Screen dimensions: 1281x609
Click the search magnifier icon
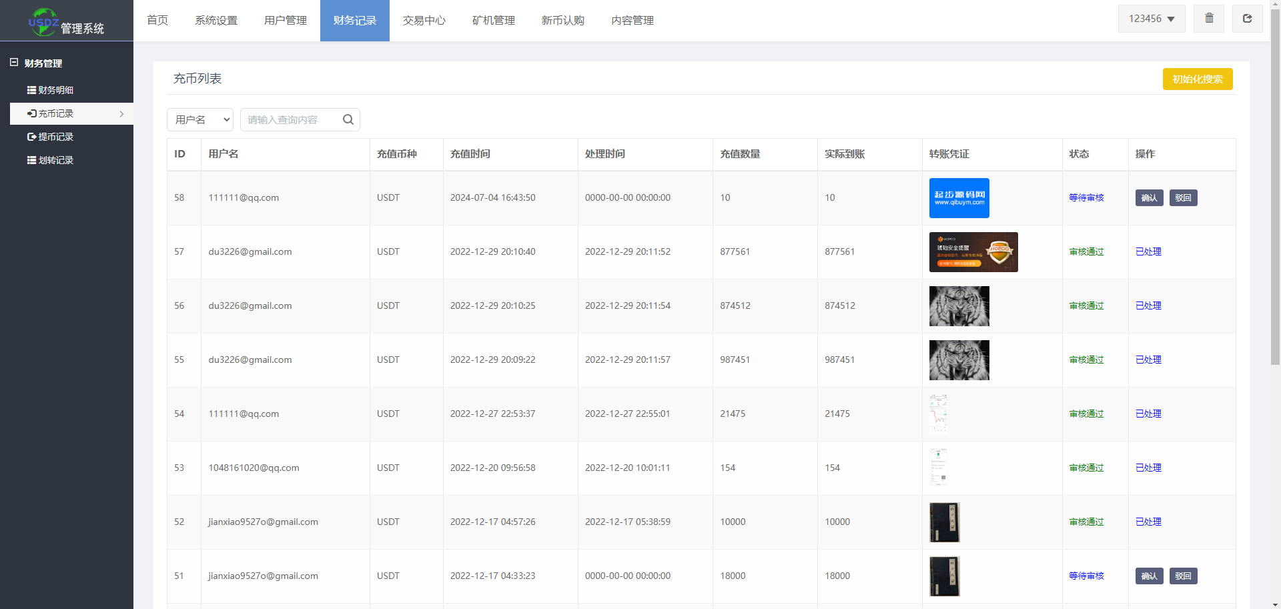[348, 119]
